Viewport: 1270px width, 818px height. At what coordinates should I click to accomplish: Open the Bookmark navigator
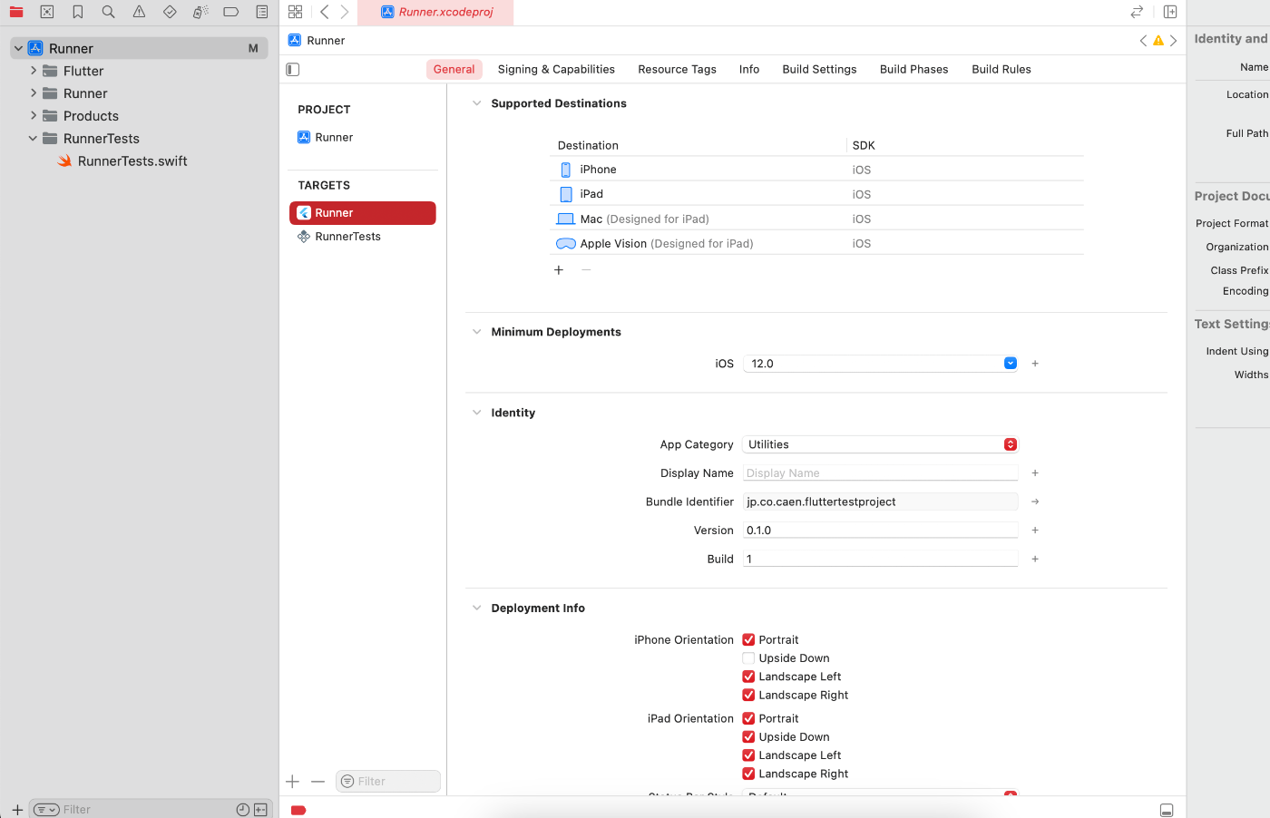78,12
